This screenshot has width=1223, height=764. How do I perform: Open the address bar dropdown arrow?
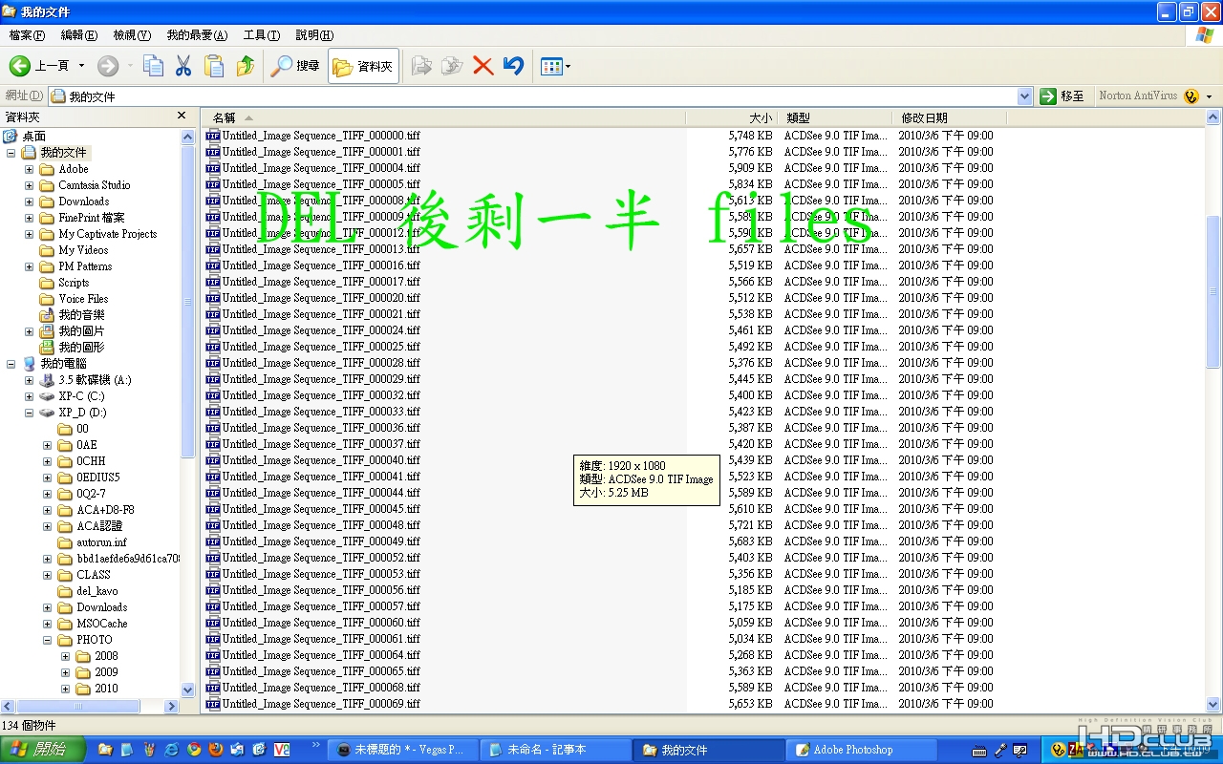(1024, 96)
